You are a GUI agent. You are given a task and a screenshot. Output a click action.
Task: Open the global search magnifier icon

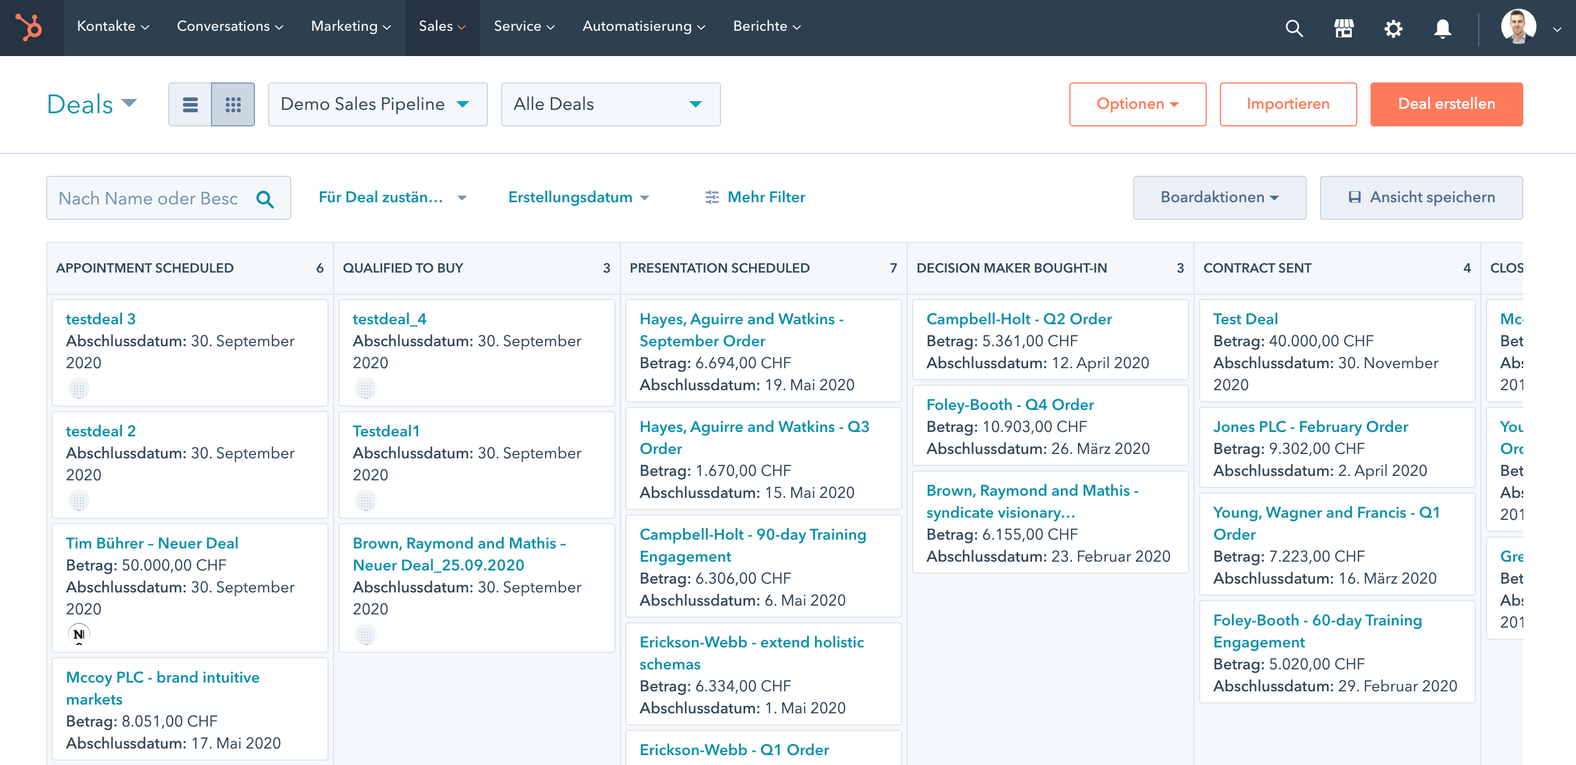(1294, 28)
